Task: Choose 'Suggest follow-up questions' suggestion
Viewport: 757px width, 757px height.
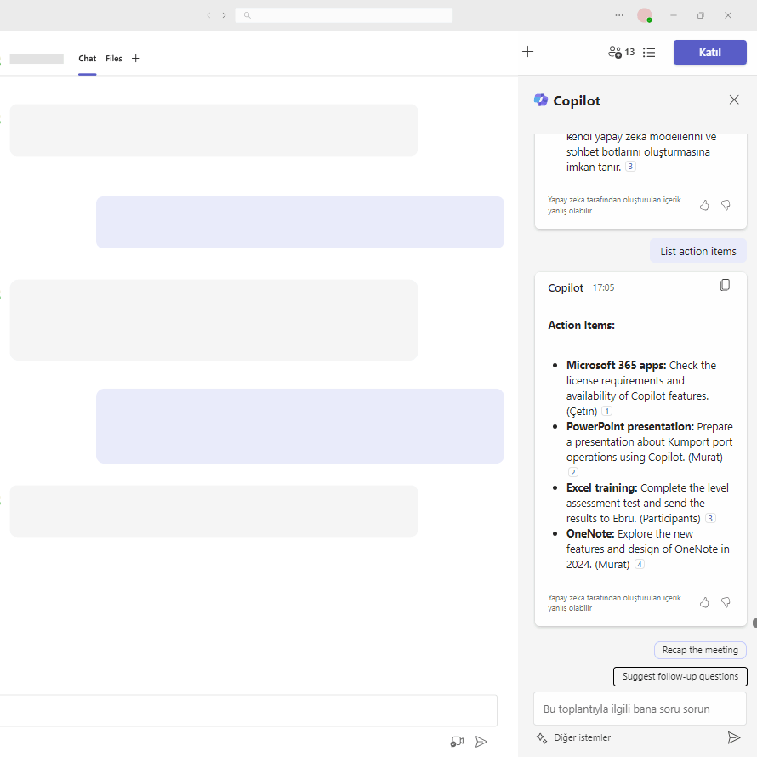Action: point(680,676)
